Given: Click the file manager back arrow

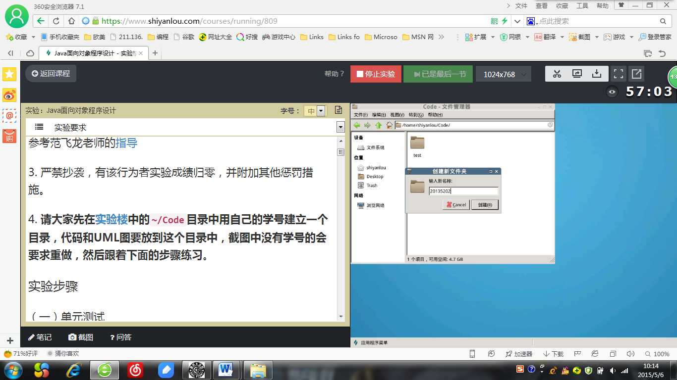Looking at the screenshot, I should 357,125.
